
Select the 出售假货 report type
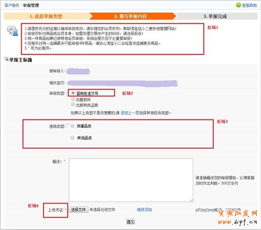click(73, 99)
